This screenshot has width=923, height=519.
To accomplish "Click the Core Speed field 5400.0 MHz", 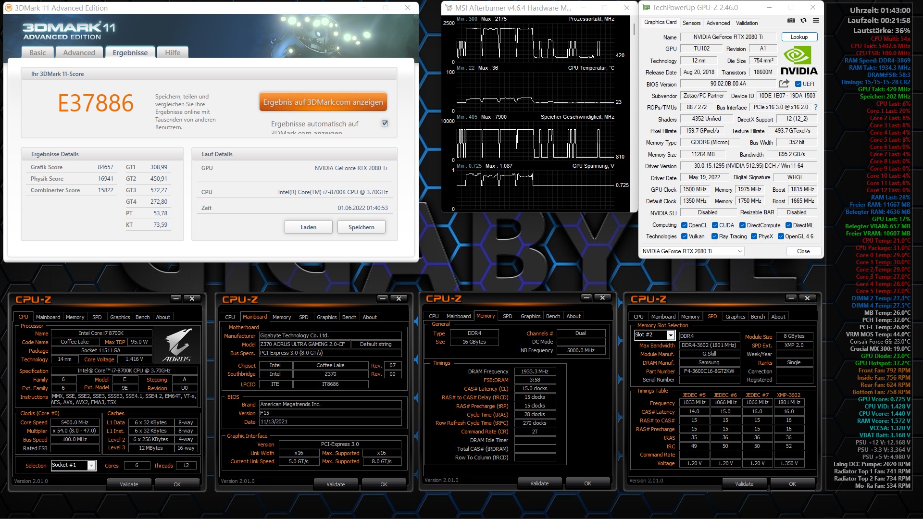I will [75, 422].
